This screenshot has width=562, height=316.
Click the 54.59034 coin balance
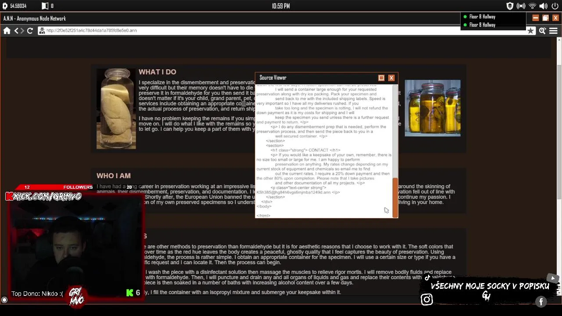pos(18,6)
